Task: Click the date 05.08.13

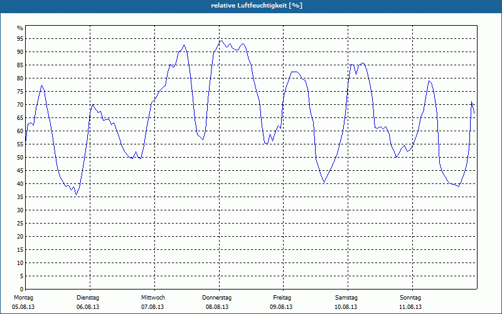Action: (x=23, y=307)
